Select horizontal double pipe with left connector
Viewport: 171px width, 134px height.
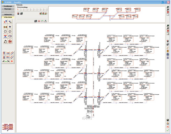pyautogui.click(x=8, y=53)
